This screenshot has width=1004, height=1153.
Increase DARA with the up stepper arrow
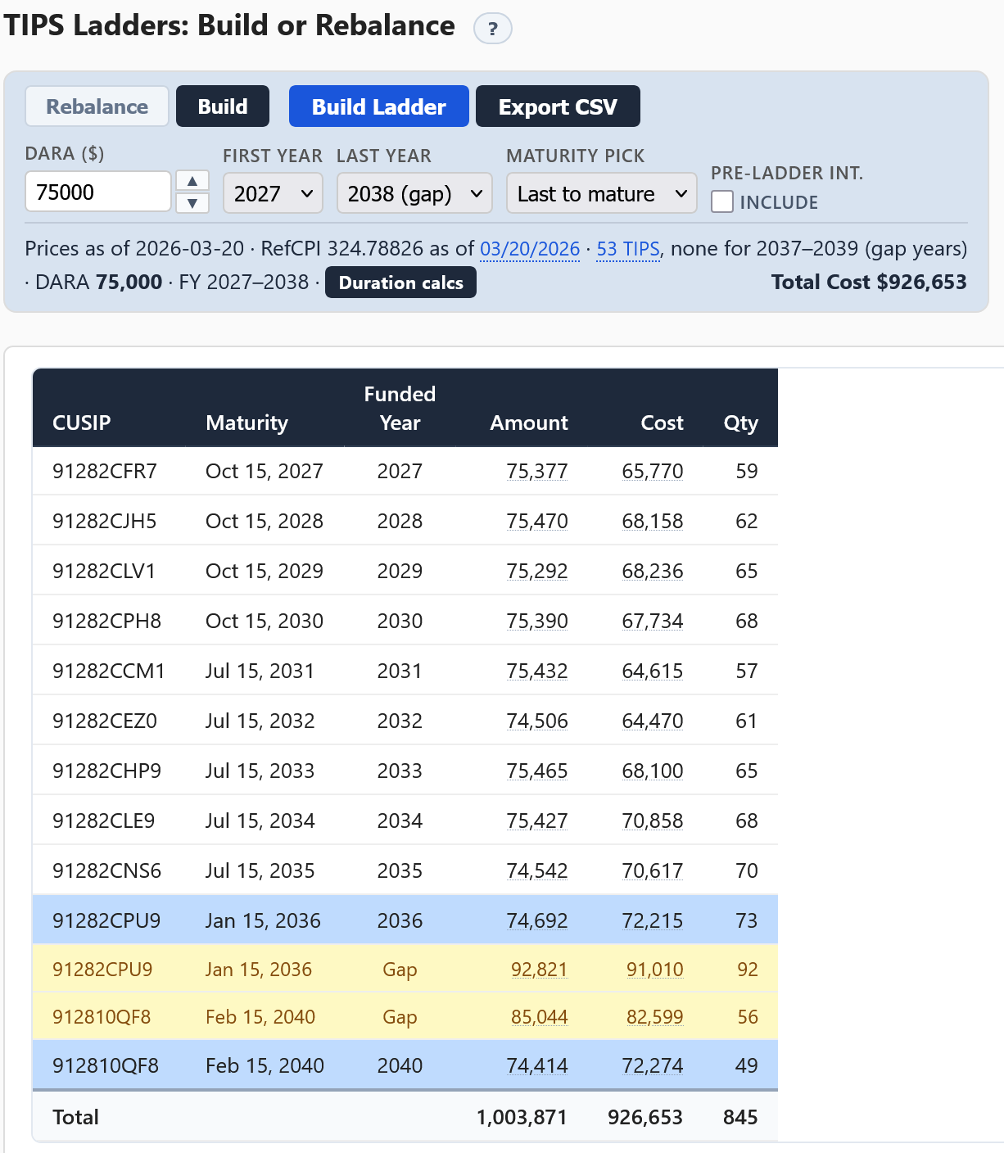192,181
